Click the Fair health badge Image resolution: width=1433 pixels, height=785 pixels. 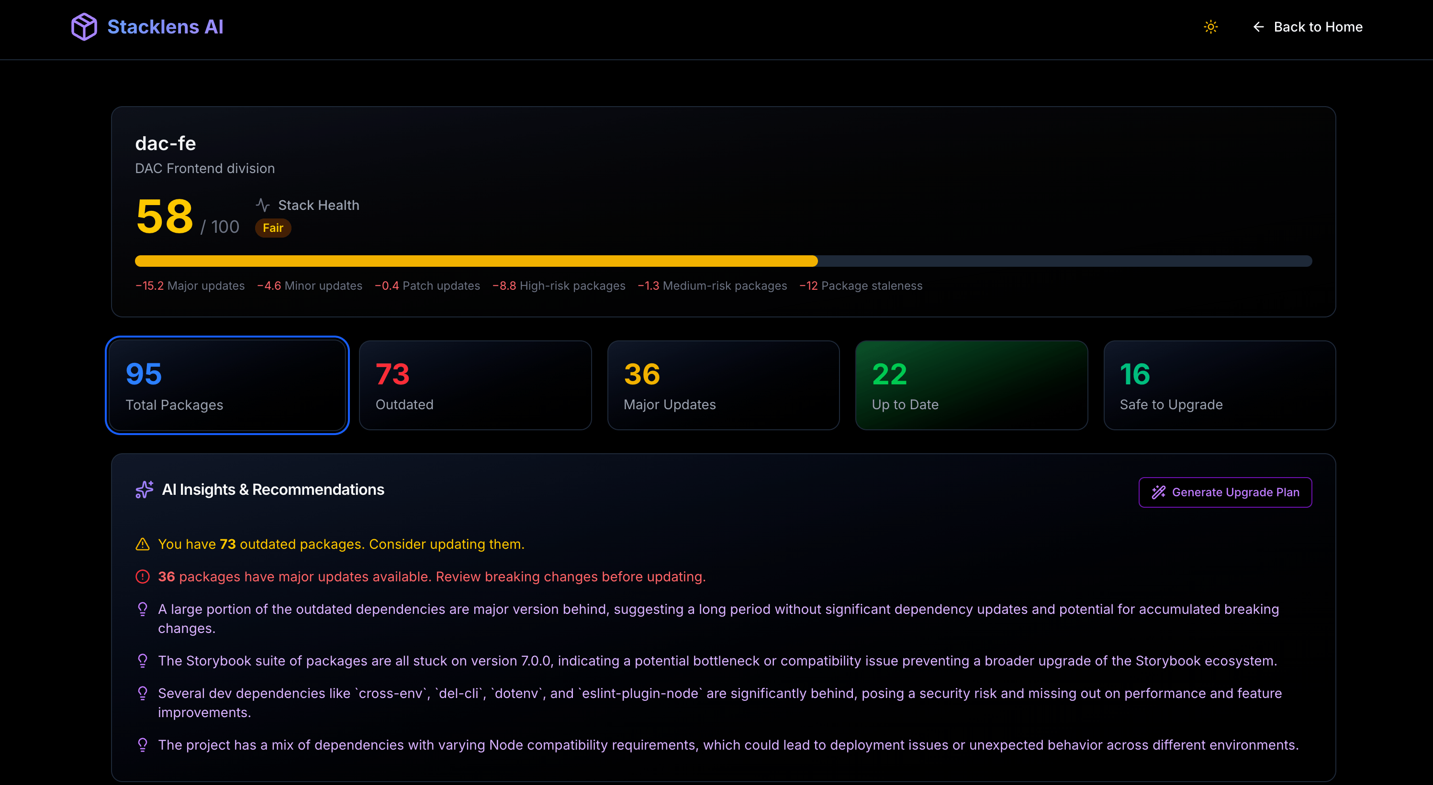(273, 228)
